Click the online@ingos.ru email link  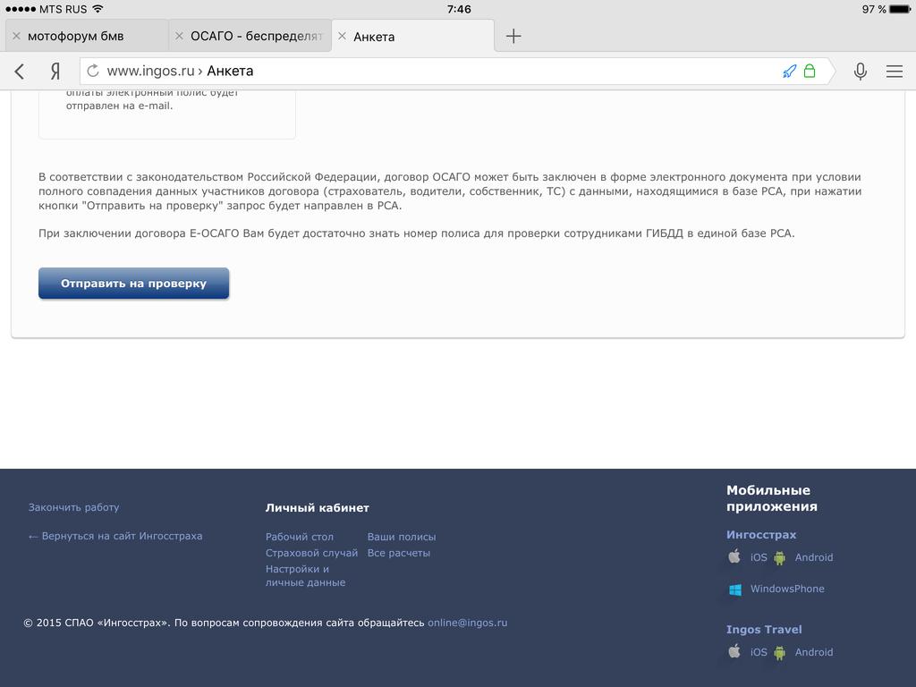point(467,623)
